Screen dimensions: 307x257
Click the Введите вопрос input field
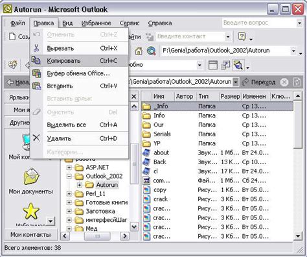coord(259,23)
